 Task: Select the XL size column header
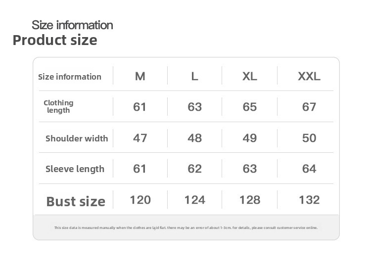249,77
